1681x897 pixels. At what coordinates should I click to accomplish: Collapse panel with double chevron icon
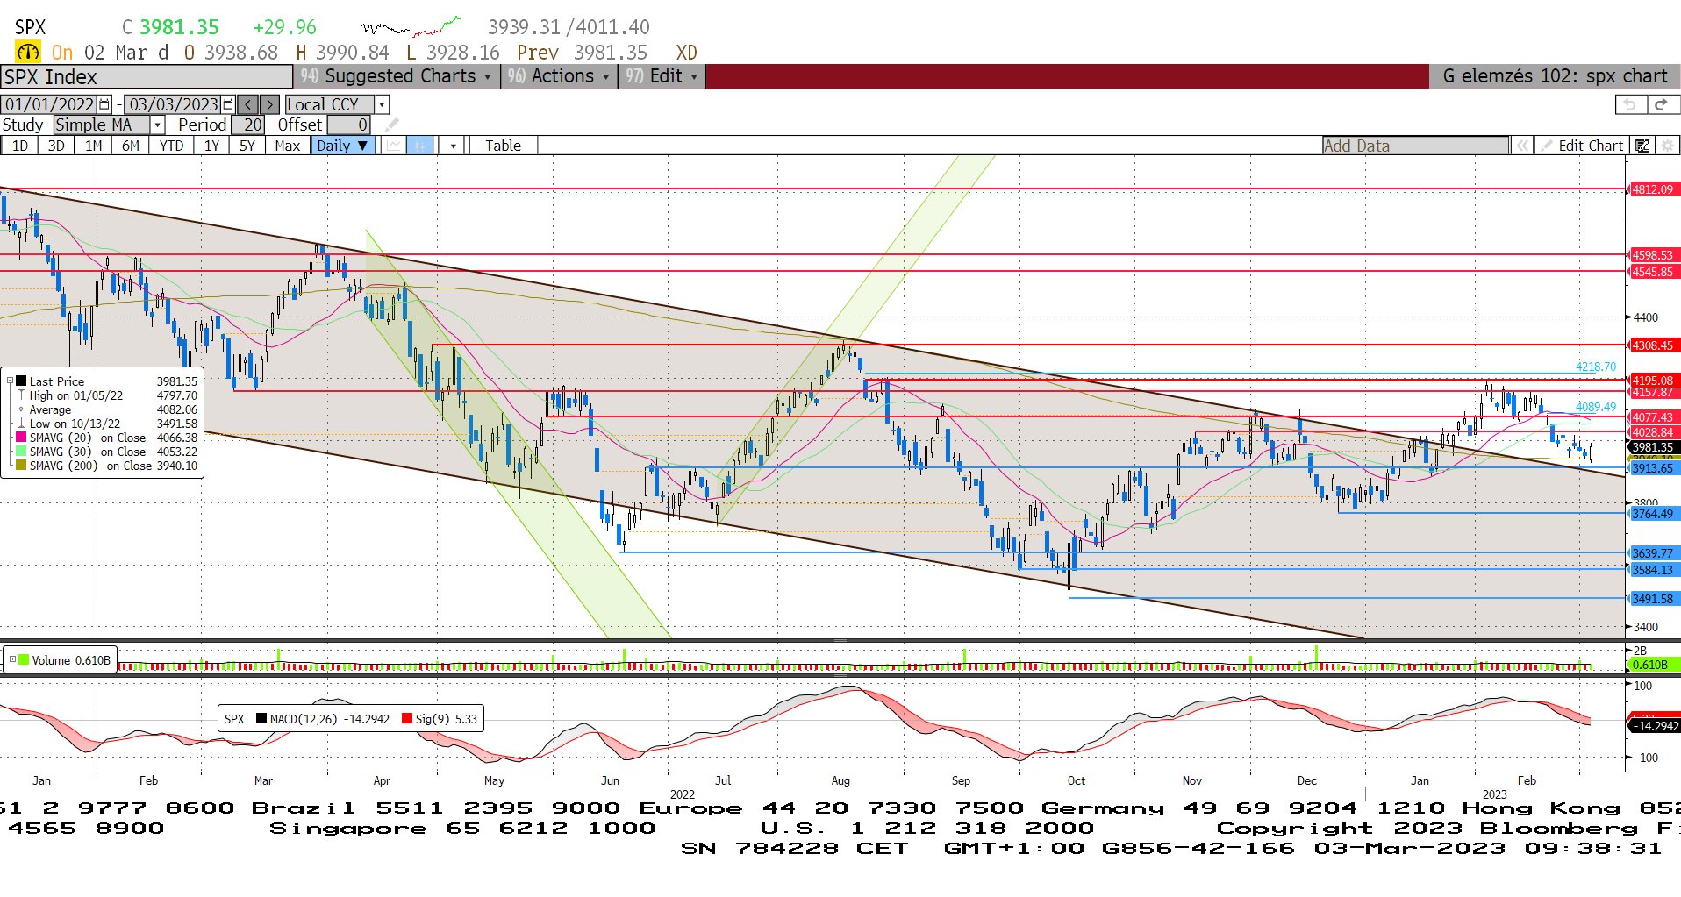click(x=1523, y=146)
